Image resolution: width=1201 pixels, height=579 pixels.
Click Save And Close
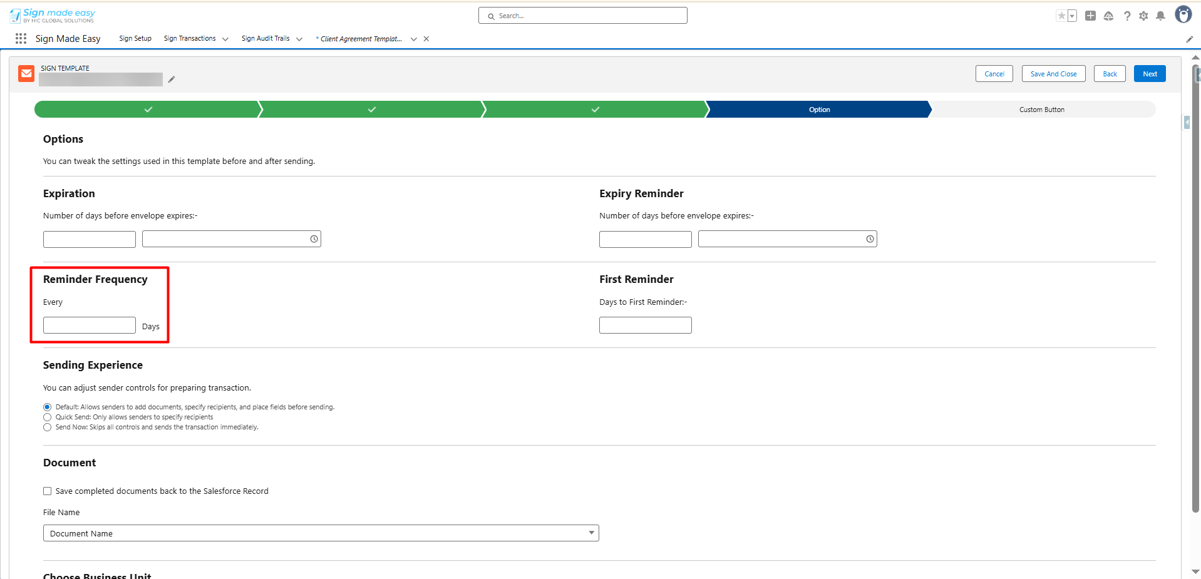[1053, 74]
